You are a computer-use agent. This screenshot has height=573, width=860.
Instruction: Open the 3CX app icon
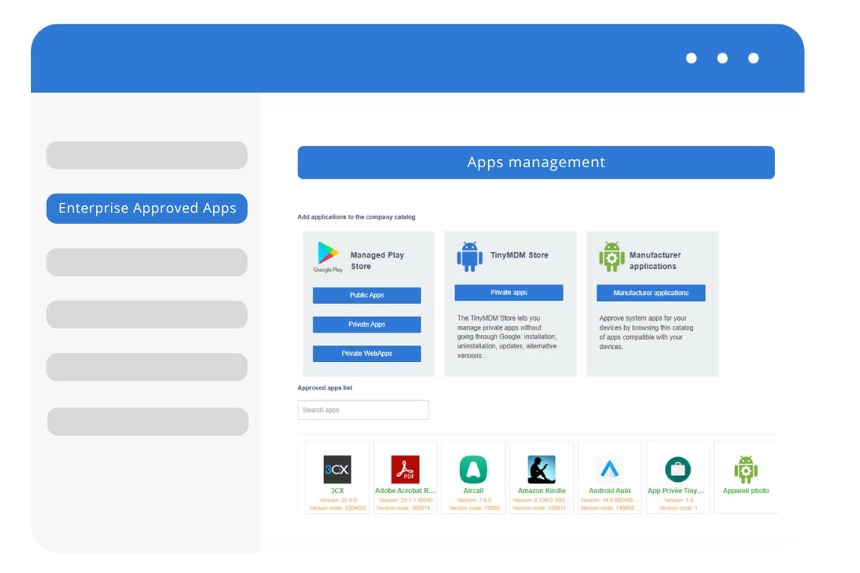pyautogui.click(x=337, y=470)
